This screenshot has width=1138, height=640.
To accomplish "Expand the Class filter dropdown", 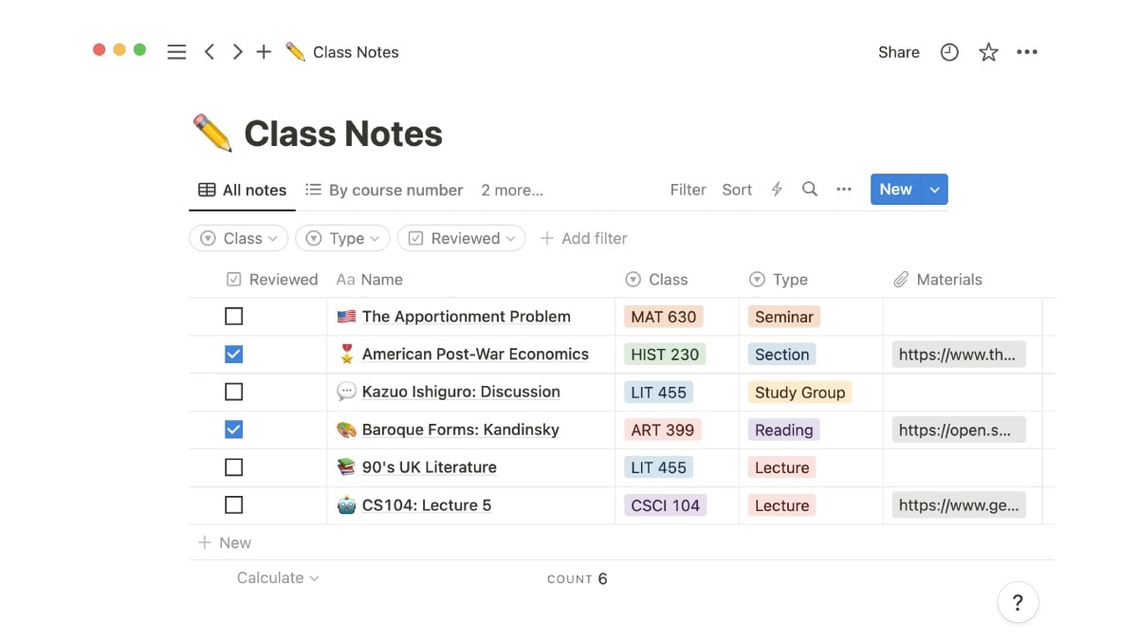I will pyautogui.click(x=239, y=239).
